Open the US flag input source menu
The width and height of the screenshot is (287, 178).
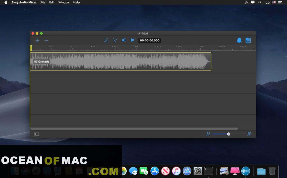(x=274, y=2)
